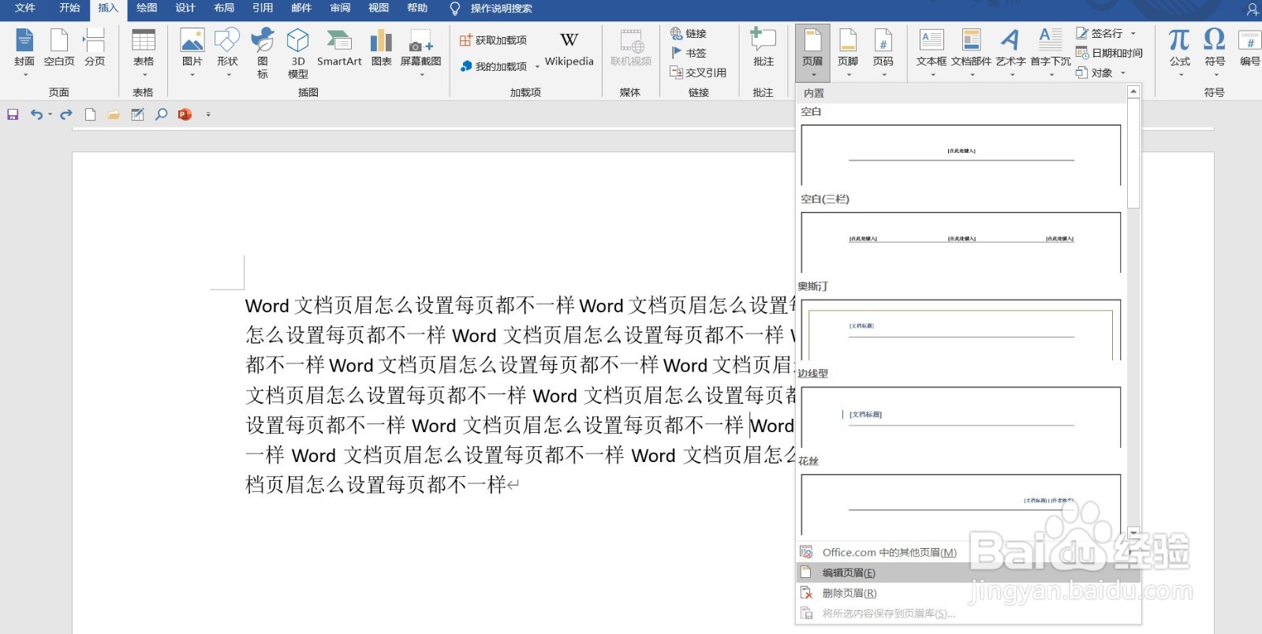Insert an equation (公式)
Viewport: 1262px width, 634px height.
click(1180, 51)
